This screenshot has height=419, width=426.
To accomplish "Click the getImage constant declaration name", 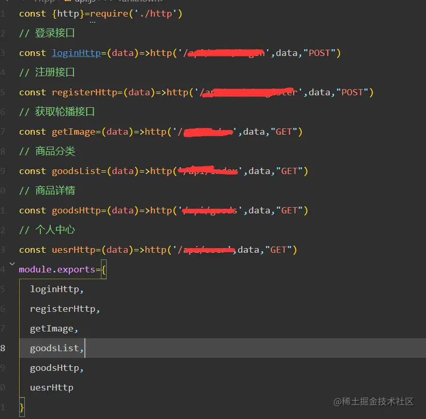I will click(74, 132).
